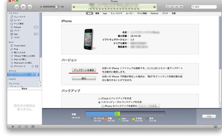This screenshot has height=138, width=222.
Task: Add a new playlist with plus icon
Action: pos(13,127)
